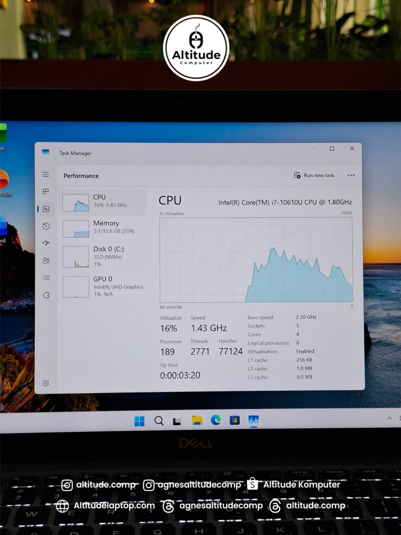Open the Users icon in sidebar
Image resolution: width=401 pixels, height=535 pixels.
46,260
